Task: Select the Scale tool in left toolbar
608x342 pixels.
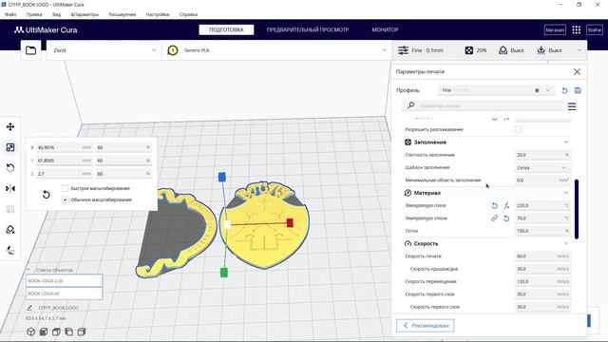Action: pos(10,147)
